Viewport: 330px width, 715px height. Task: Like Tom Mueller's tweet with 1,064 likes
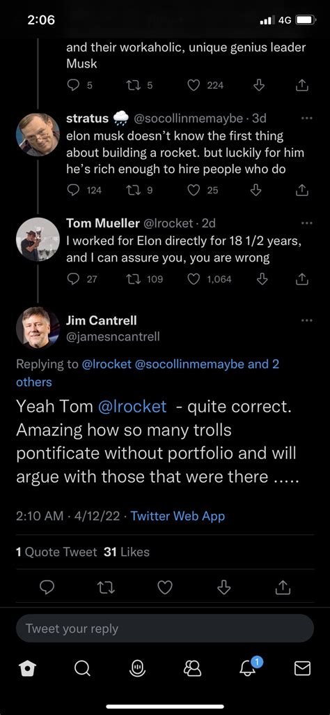click(x=194, y=279)
